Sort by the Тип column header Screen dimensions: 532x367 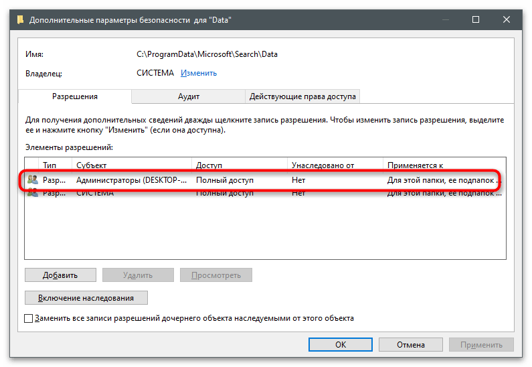pyautogui.click(x=56, y=165)
